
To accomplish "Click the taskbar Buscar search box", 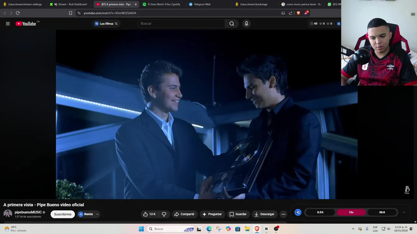I will [170, 229].
